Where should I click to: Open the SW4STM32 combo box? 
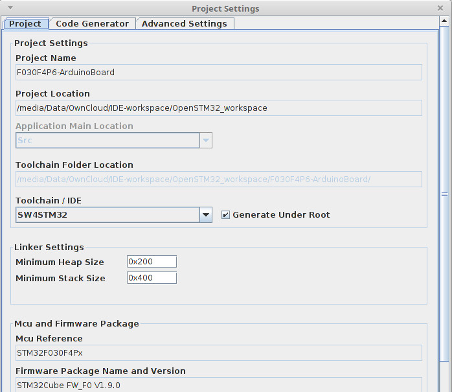[x=107, y=214]
